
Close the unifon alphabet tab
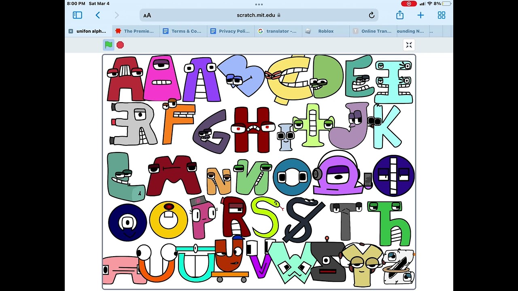[x=71, y=31]
